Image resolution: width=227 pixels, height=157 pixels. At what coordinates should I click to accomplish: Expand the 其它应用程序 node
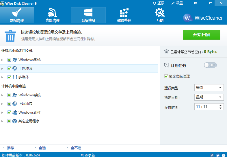[2, 121]
